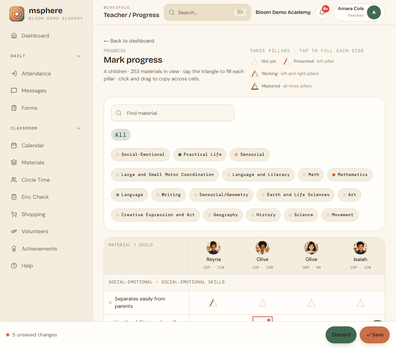The width and height of the screenshot is (396, 348).
Task: Tap Reyna's triangle for Separates easily
Action: 213,302
